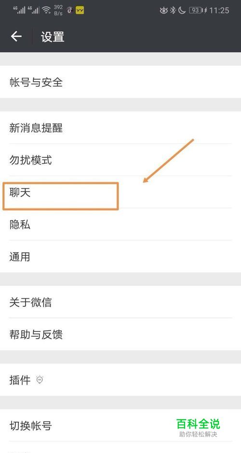
Task: Tap the moon do-not-disturb status icon
Action: [x=182, y=11]
